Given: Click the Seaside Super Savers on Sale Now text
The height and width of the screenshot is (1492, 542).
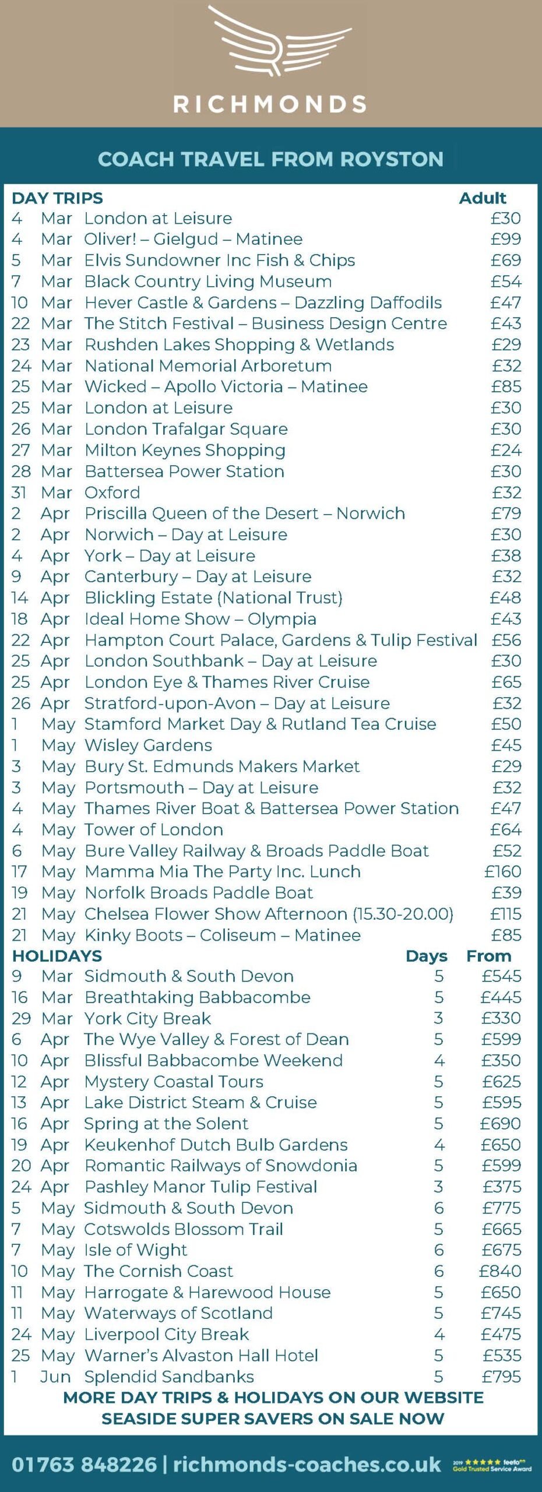Looking at the screenshot, I should coord(273,1419).
